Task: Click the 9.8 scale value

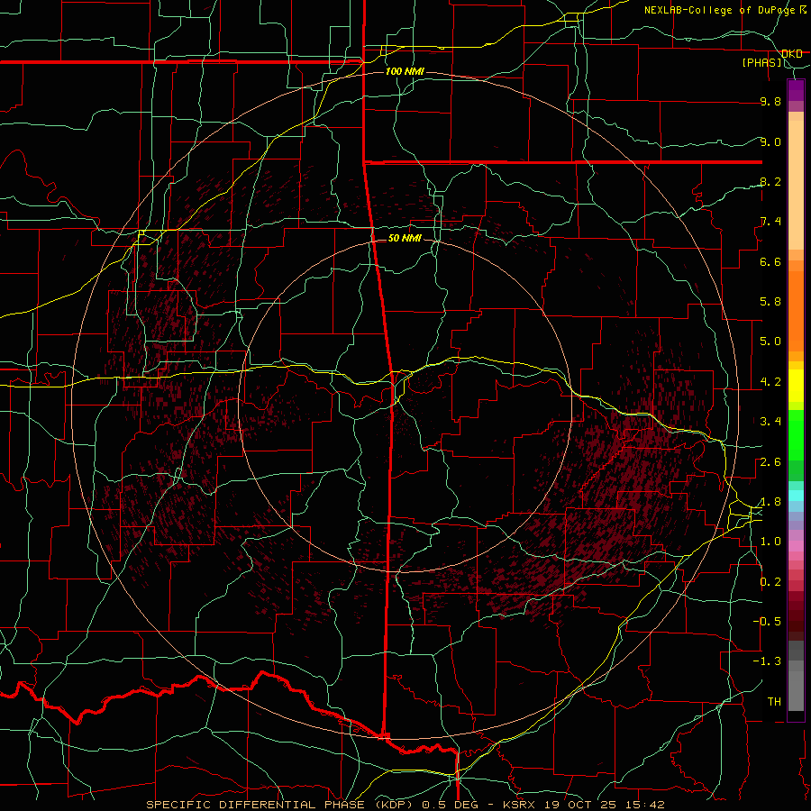Action: click(x=770, y=101)
